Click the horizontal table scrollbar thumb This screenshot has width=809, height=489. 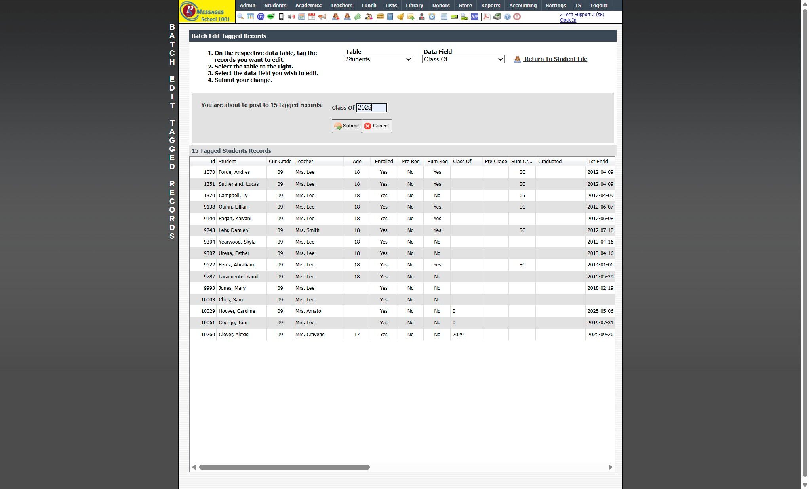(x=284, y=467)
